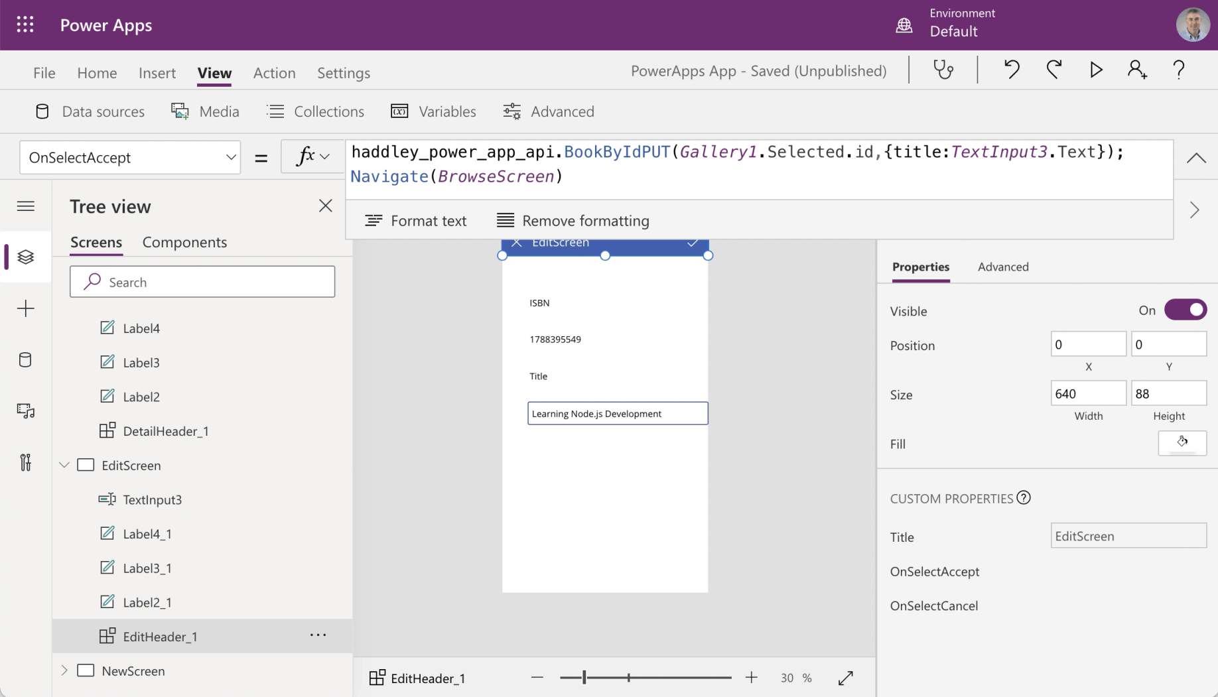Open the Fill color picker
Viewport: 1218px width, 697px height.
1182,443
